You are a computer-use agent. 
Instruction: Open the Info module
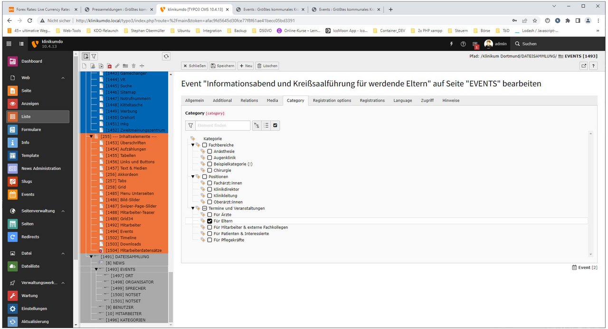pyautogui.click(x=38, y=142)
